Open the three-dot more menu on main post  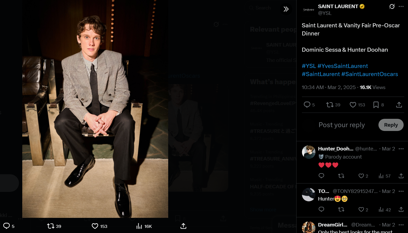401,6
